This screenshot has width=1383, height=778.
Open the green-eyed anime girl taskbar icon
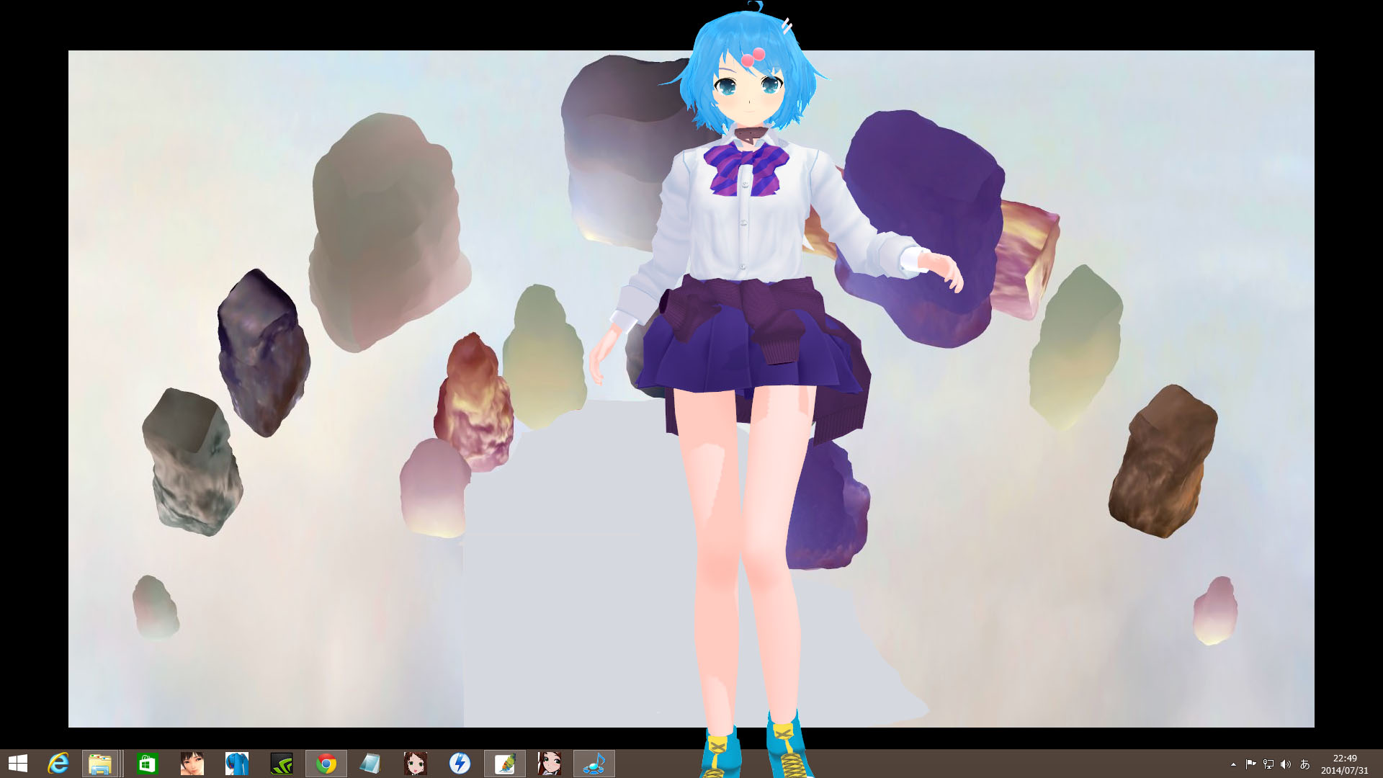click(550, 764)
